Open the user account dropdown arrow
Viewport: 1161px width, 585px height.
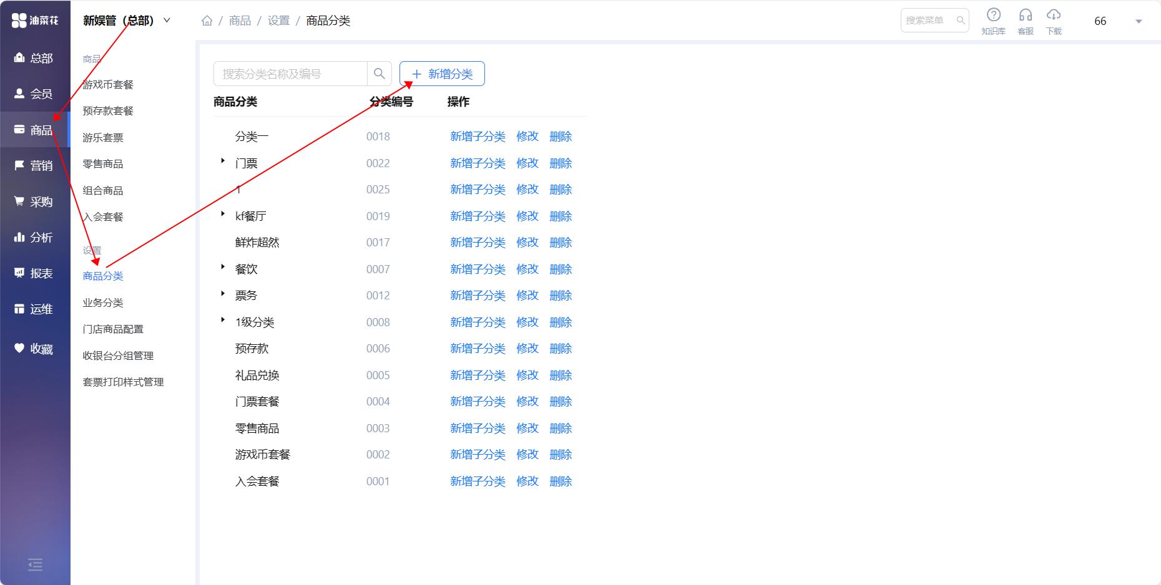tap(1139, 21)
